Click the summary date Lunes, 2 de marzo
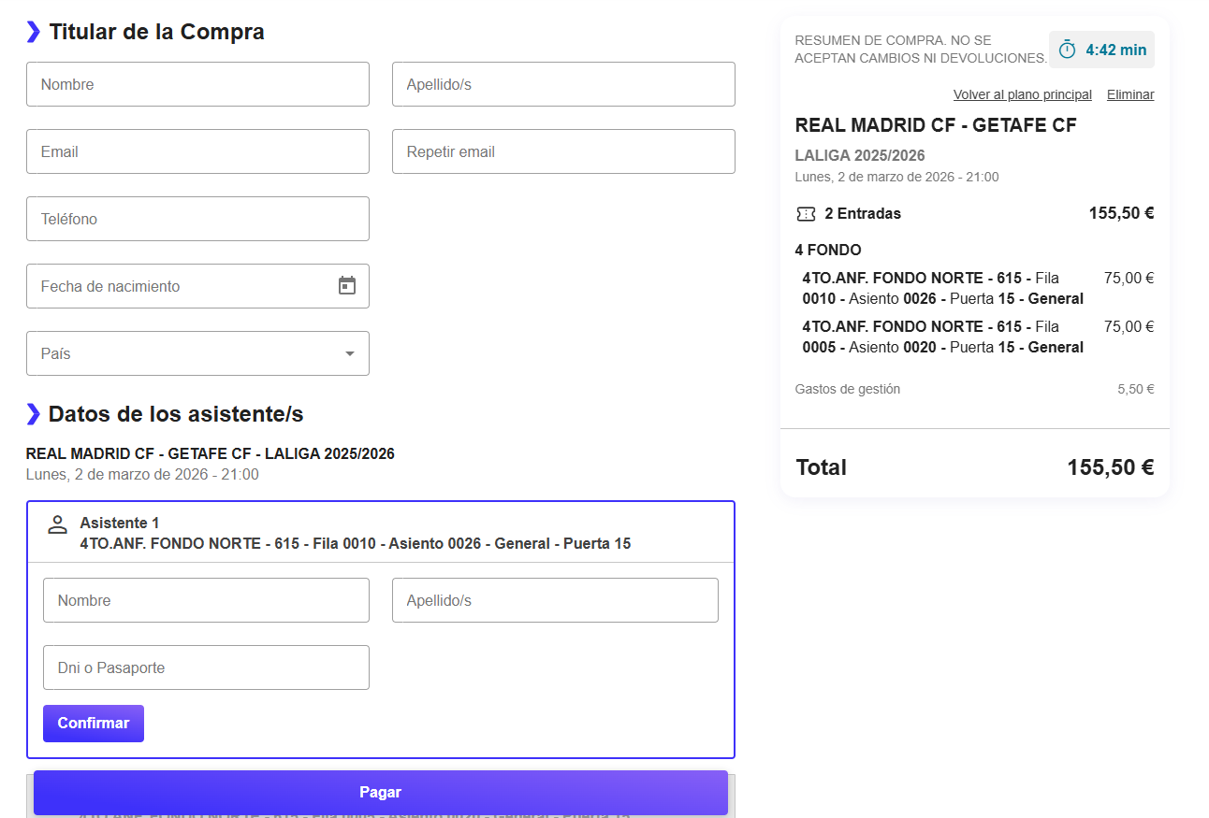This screenshot has height=818, width=1209. pyautogui.click(x=896, y=177)
